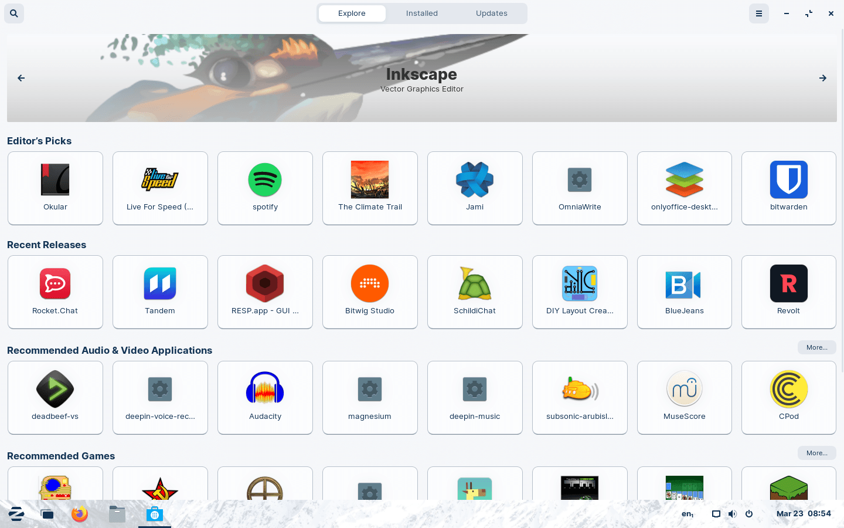Open the onlyoffice-desktop app tile

[x=685, y=188]
